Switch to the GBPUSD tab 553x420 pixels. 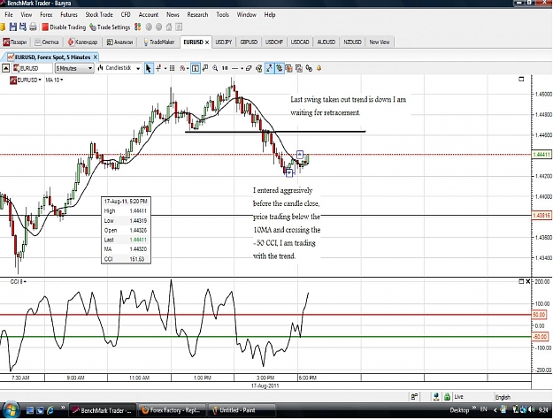tap(249, 42)
